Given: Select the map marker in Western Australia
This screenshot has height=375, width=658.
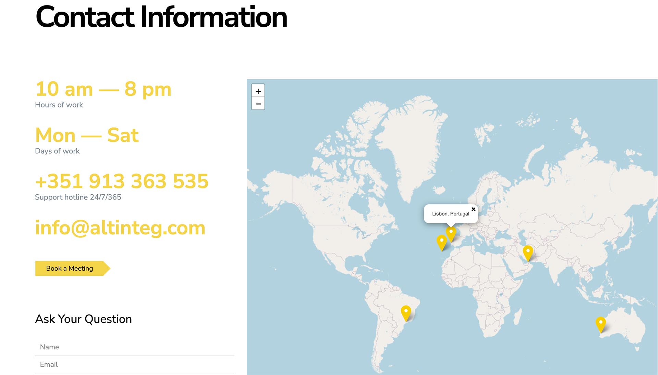Looking at the screenshot, I should 600,324.
